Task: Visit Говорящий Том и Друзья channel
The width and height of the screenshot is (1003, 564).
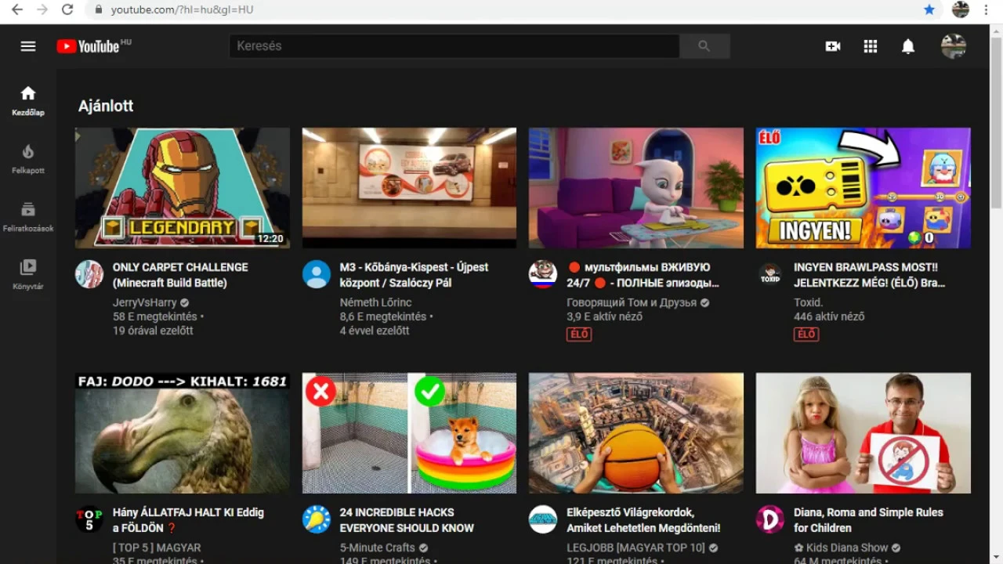Action: pos(632,302)
